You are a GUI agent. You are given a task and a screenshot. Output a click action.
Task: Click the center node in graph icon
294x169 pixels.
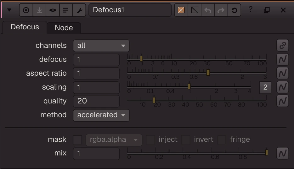26,10
